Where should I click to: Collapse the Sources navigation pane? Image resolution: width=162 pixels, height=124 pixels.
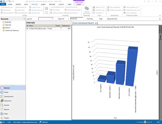coord(24,19)
